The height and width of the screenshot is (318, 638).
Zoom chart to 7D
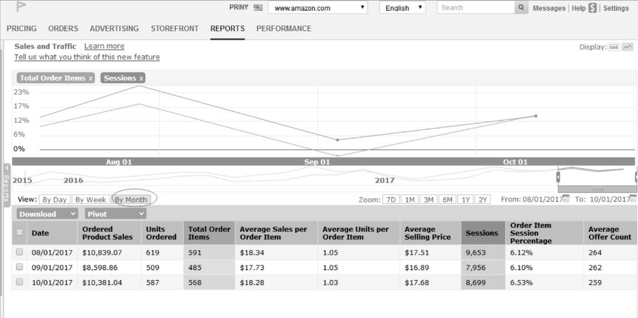click(391, 200)
